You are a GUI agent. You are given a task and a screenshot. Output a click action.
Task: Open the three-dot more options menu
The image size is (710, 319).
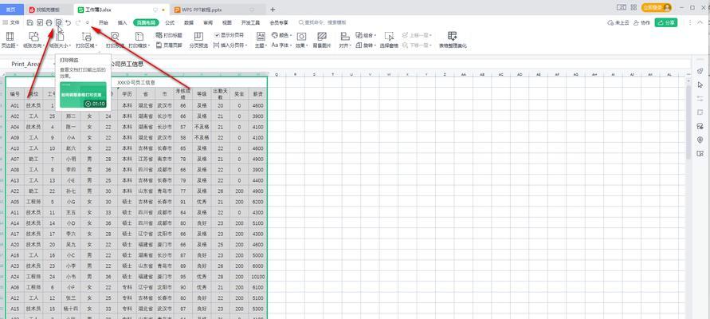tap(690, 22)
